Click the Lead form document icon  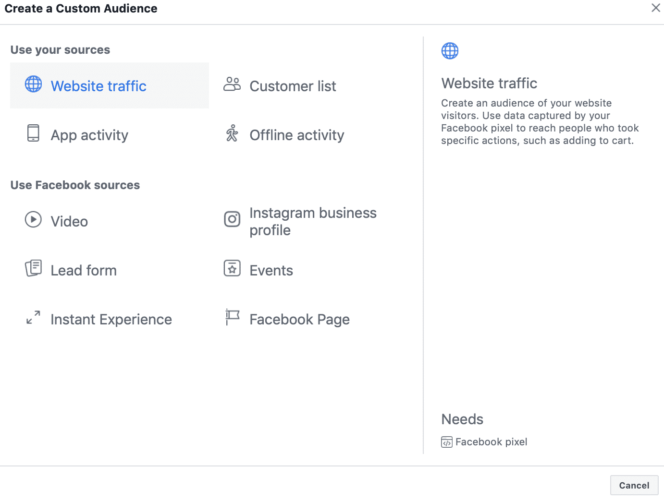33,268
